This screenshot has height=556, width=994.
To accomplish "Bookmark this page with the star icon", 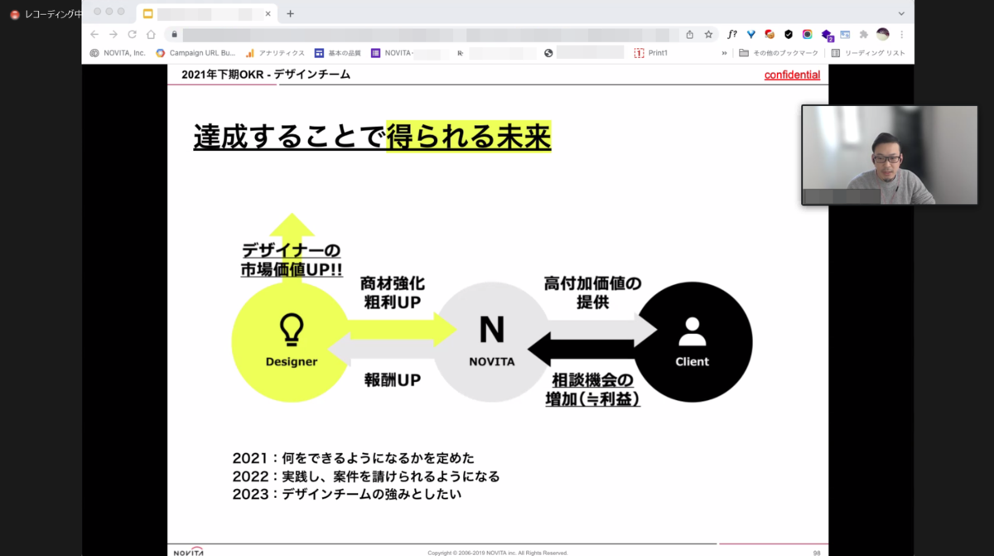I will click(708, 34).
